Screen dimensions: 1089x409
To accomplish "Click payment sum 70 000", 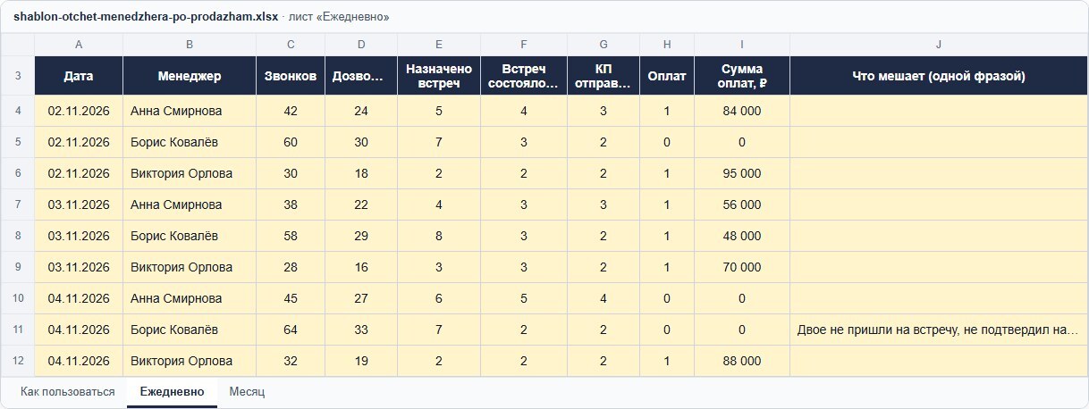I will 742,267.
